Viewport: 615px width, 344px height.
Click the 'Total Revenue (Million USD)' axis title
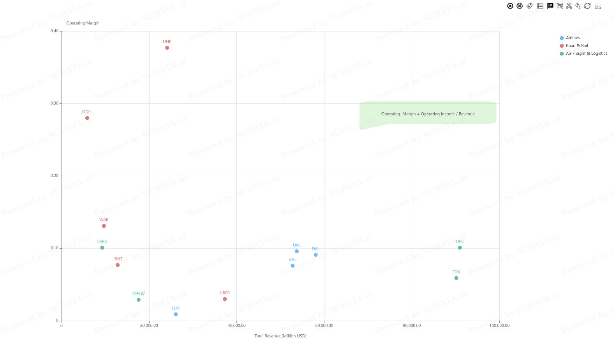coord(280,336)
